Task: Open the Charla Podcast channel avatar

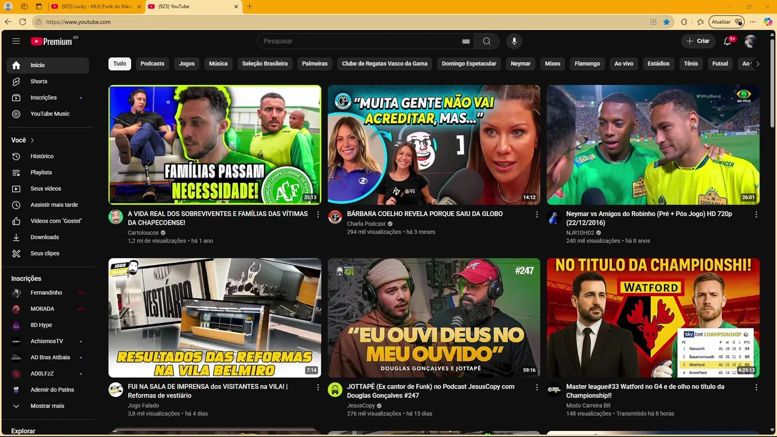Action: click(335, 217)
